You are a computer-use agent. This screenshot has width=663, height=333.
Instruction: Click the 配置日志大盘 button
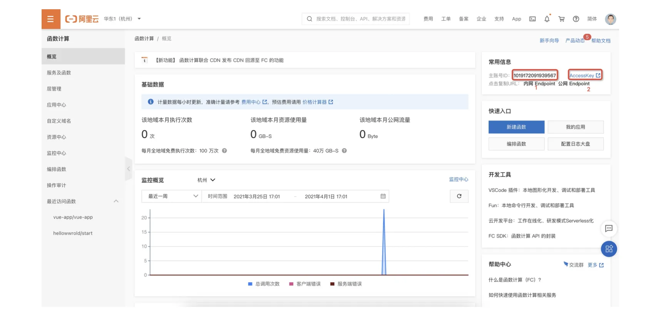pos(576,144)
